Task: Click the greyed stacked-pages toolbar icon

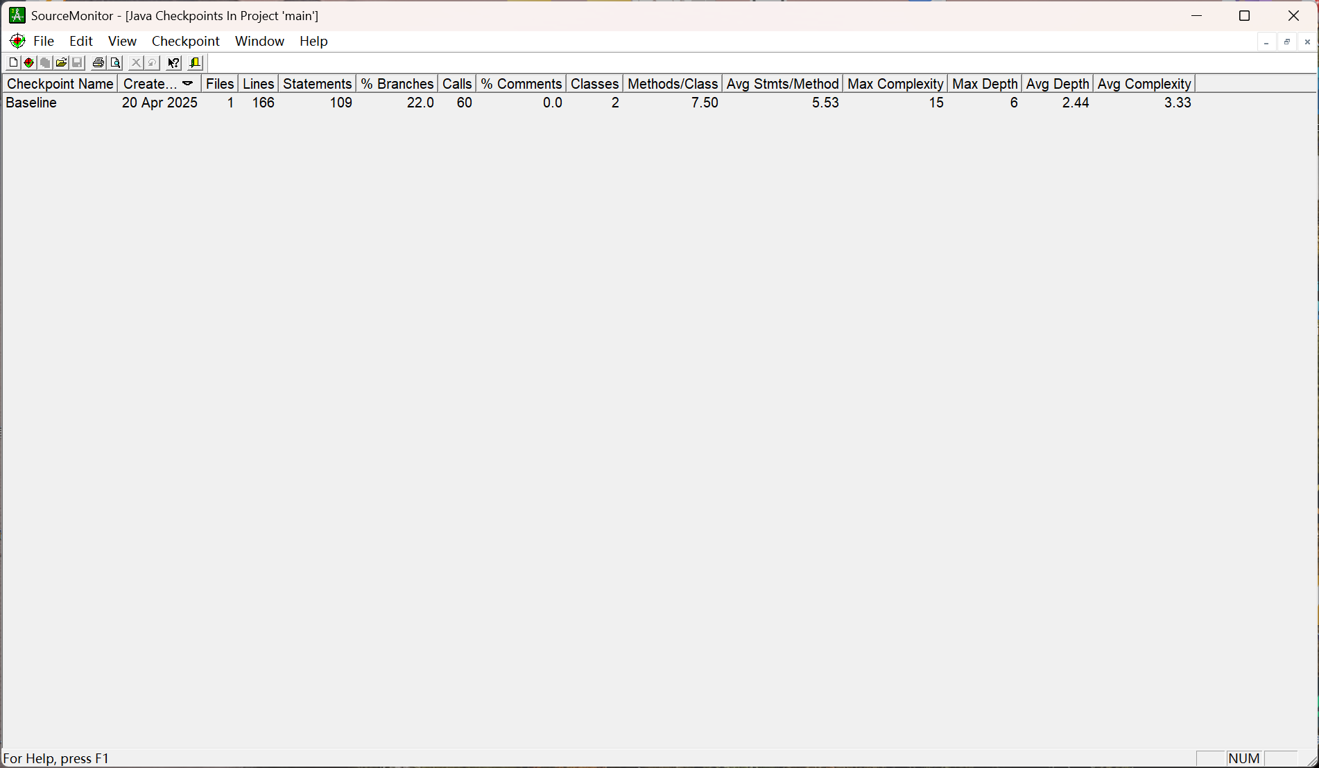Action: coord(45,63)
